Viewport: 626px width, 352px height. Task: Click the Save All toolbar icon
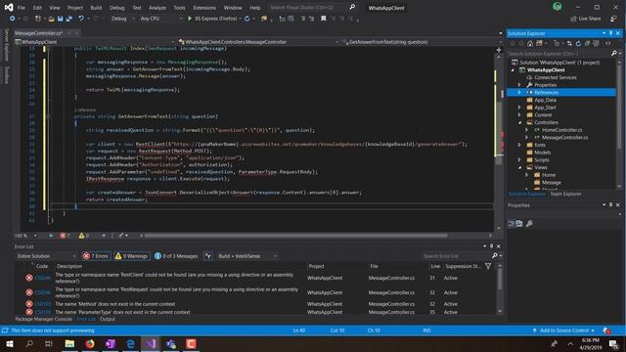pyautogui.click(x=69, y=19)
